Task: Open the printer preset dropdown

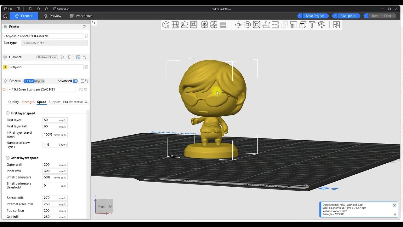Action: 43,36
